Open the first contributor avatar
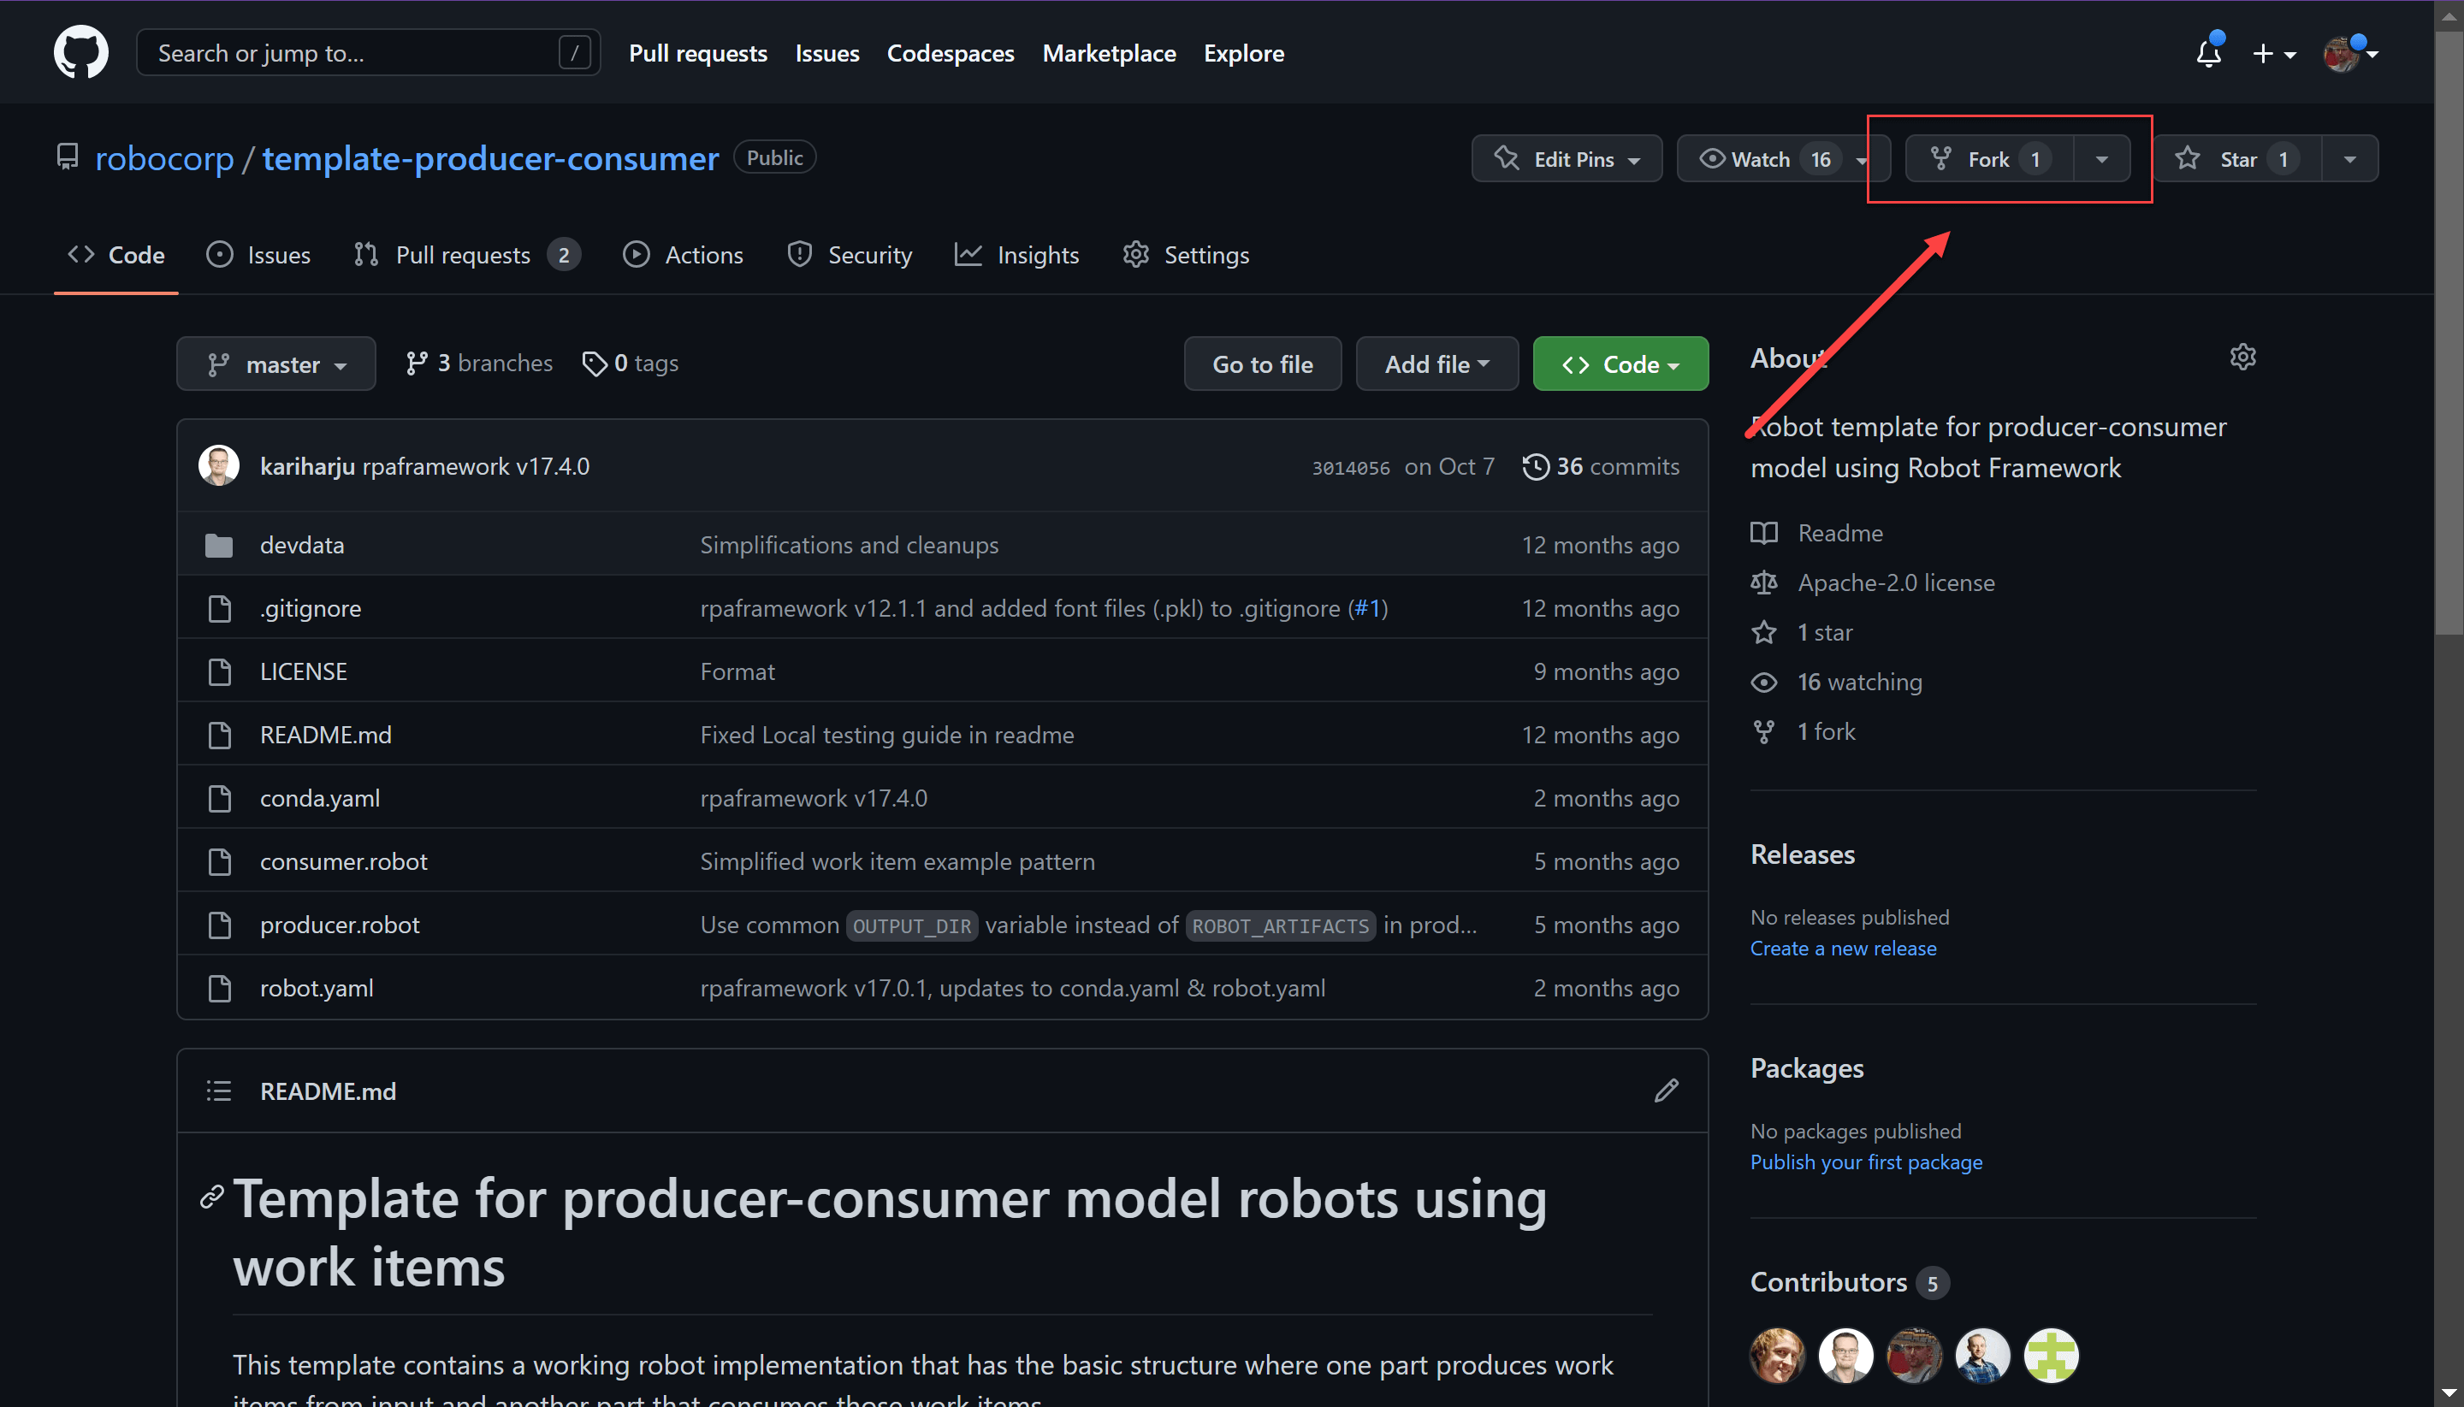The width and height of the screenshot is (2464, 1407). pyautogui.click(x=1777, y=1355)
